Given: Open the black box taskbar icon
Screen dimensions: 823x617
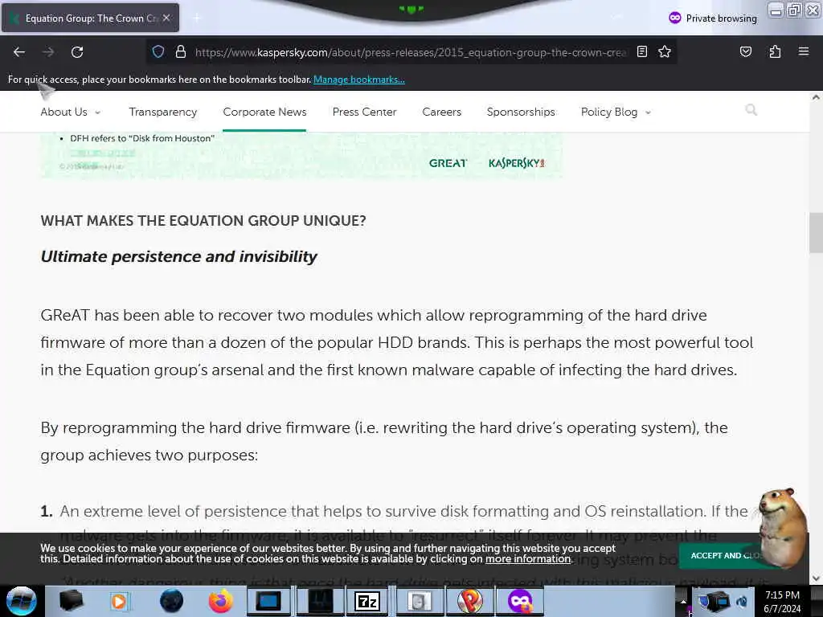Looking at the screenshot, I should (71, 601).
